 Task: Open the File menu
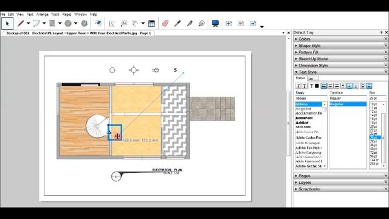pyautogui.click(x=2, y=15)
